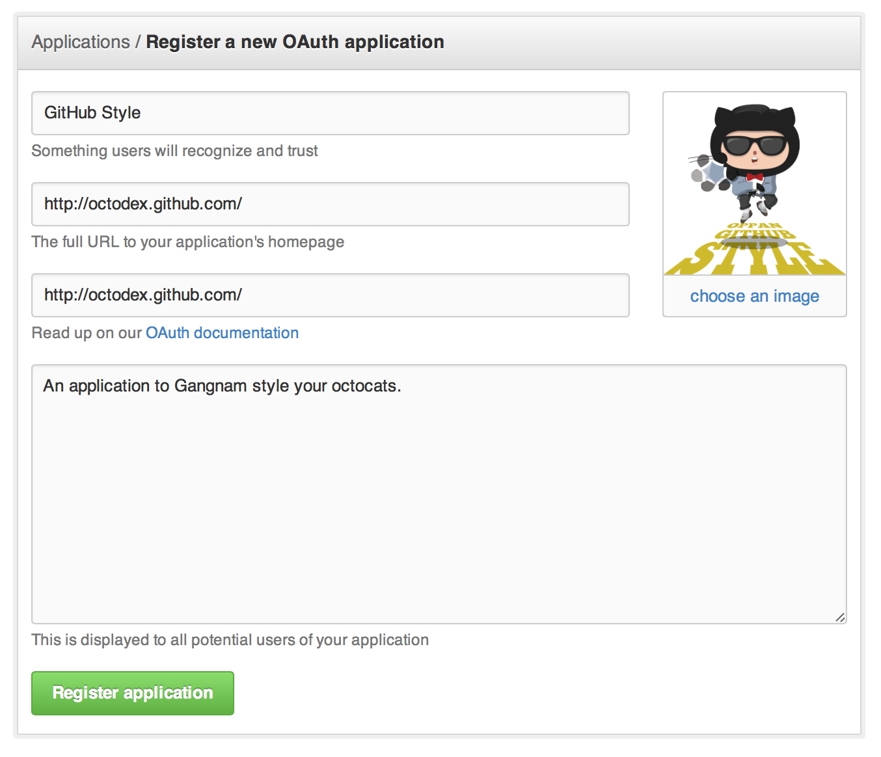The height and width of the screenshot is (757, 881).
Task: Click the helper text about potential users
Action: coord(229,639)
